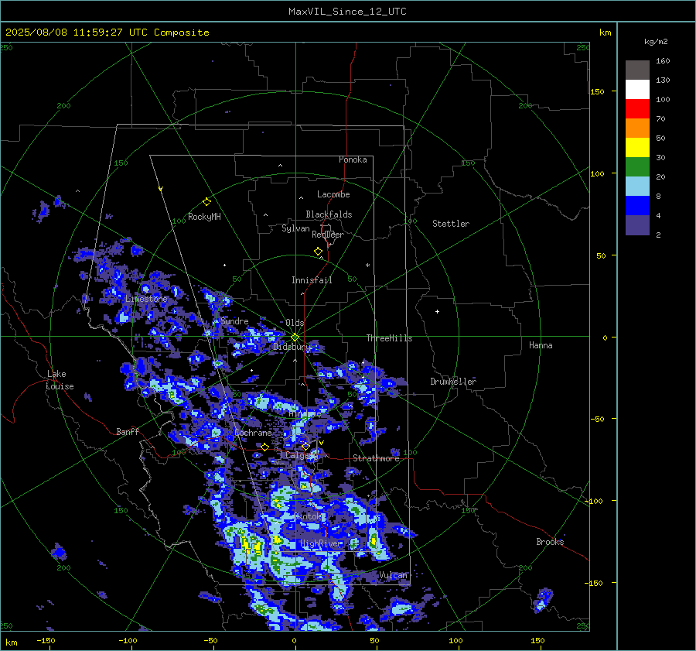Click the -100 tick on the right km axis
This screenshot has height=651, width=696.
tap(593, 501)
